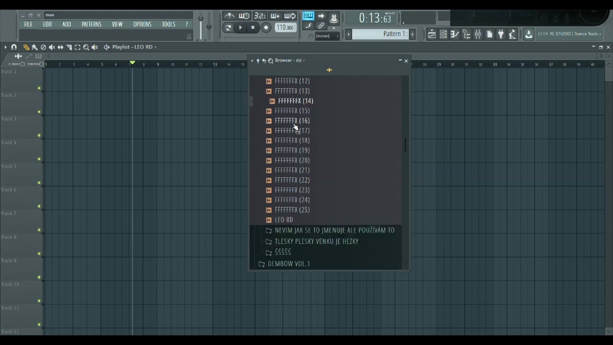The height and width of the screenshot is (345, 613).
Task: Select the Zoom tool in Playlist toolbar
Action: 86,47
